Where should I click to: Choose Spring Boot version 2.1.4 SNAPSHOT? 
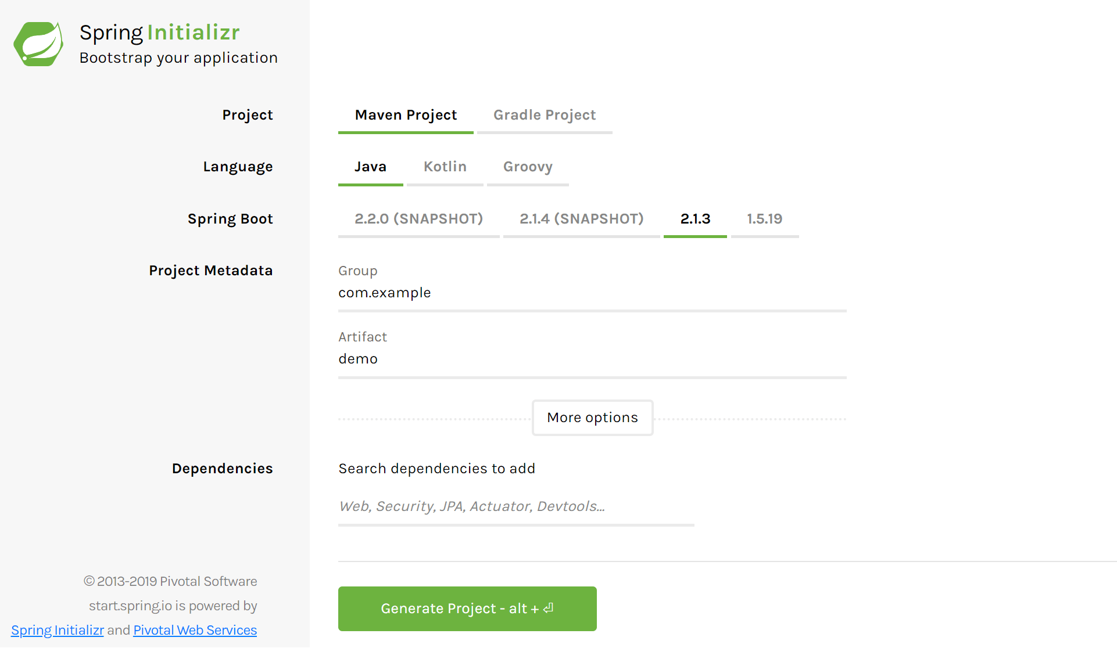pos(581,219)
